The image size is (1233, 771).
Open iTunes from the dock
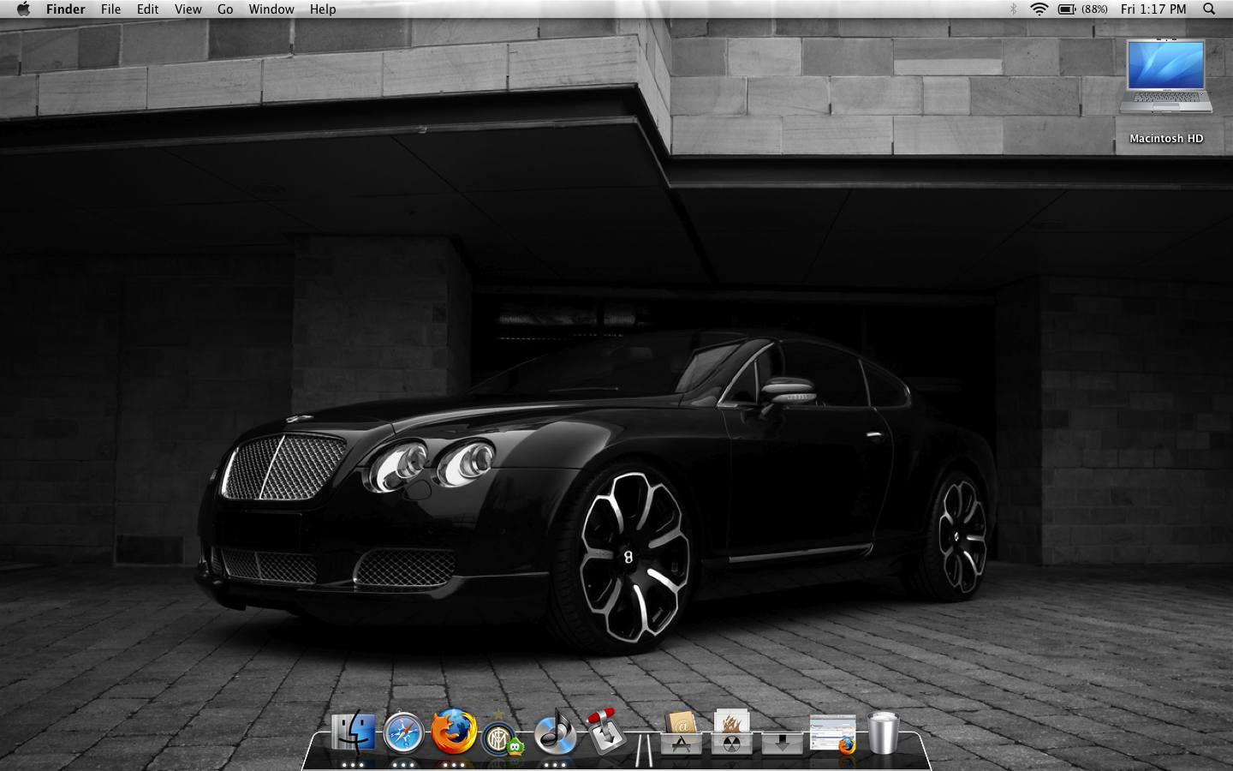pyautogui.click(x=555, y=732)
